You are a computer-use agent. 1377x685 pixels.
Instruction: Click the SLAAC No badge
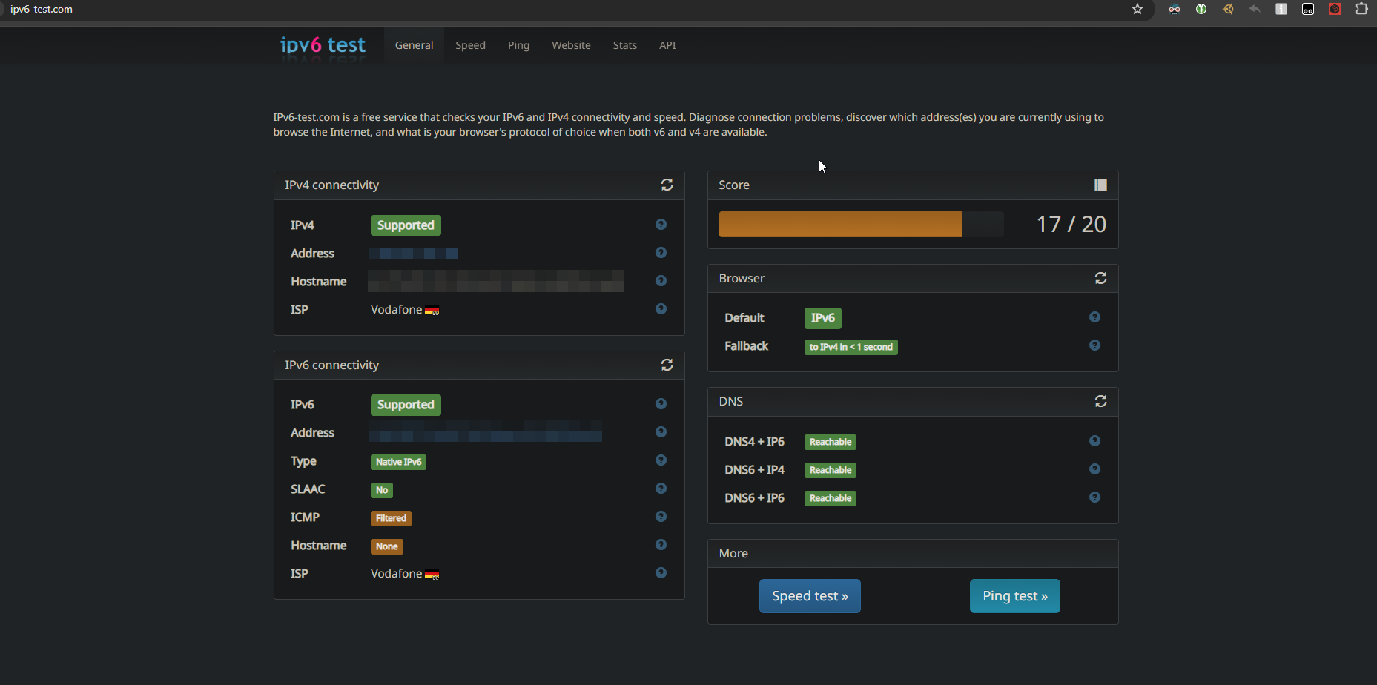(382, 490)
